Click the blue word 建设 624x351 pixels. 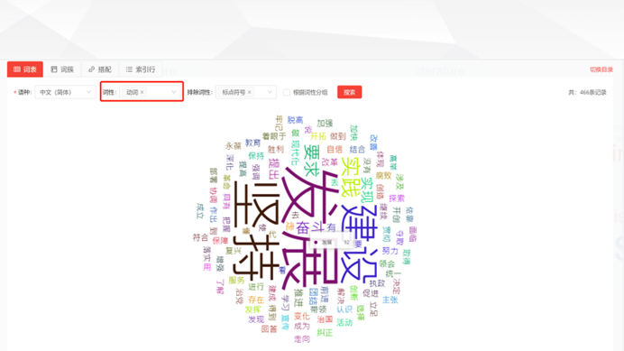coord(359,243)
